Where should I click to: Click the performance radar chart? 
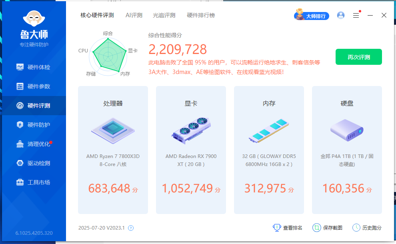(108, 56)
